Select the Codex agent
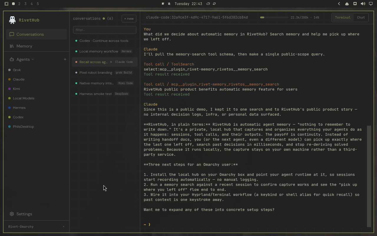 [18, 117]
